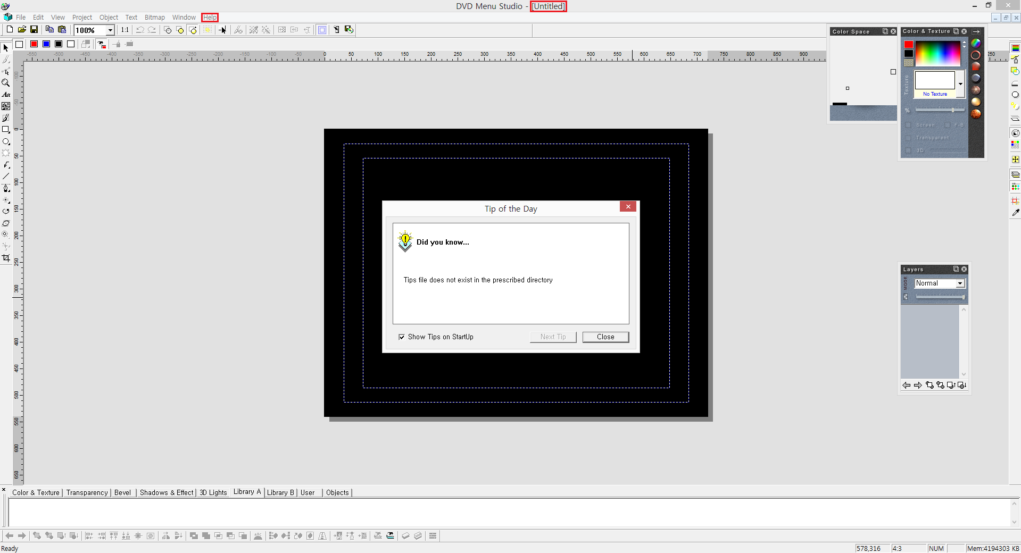Click the Close button in Tip dialog
Viewport: 1021px width, 553px height.
point(605,337)
